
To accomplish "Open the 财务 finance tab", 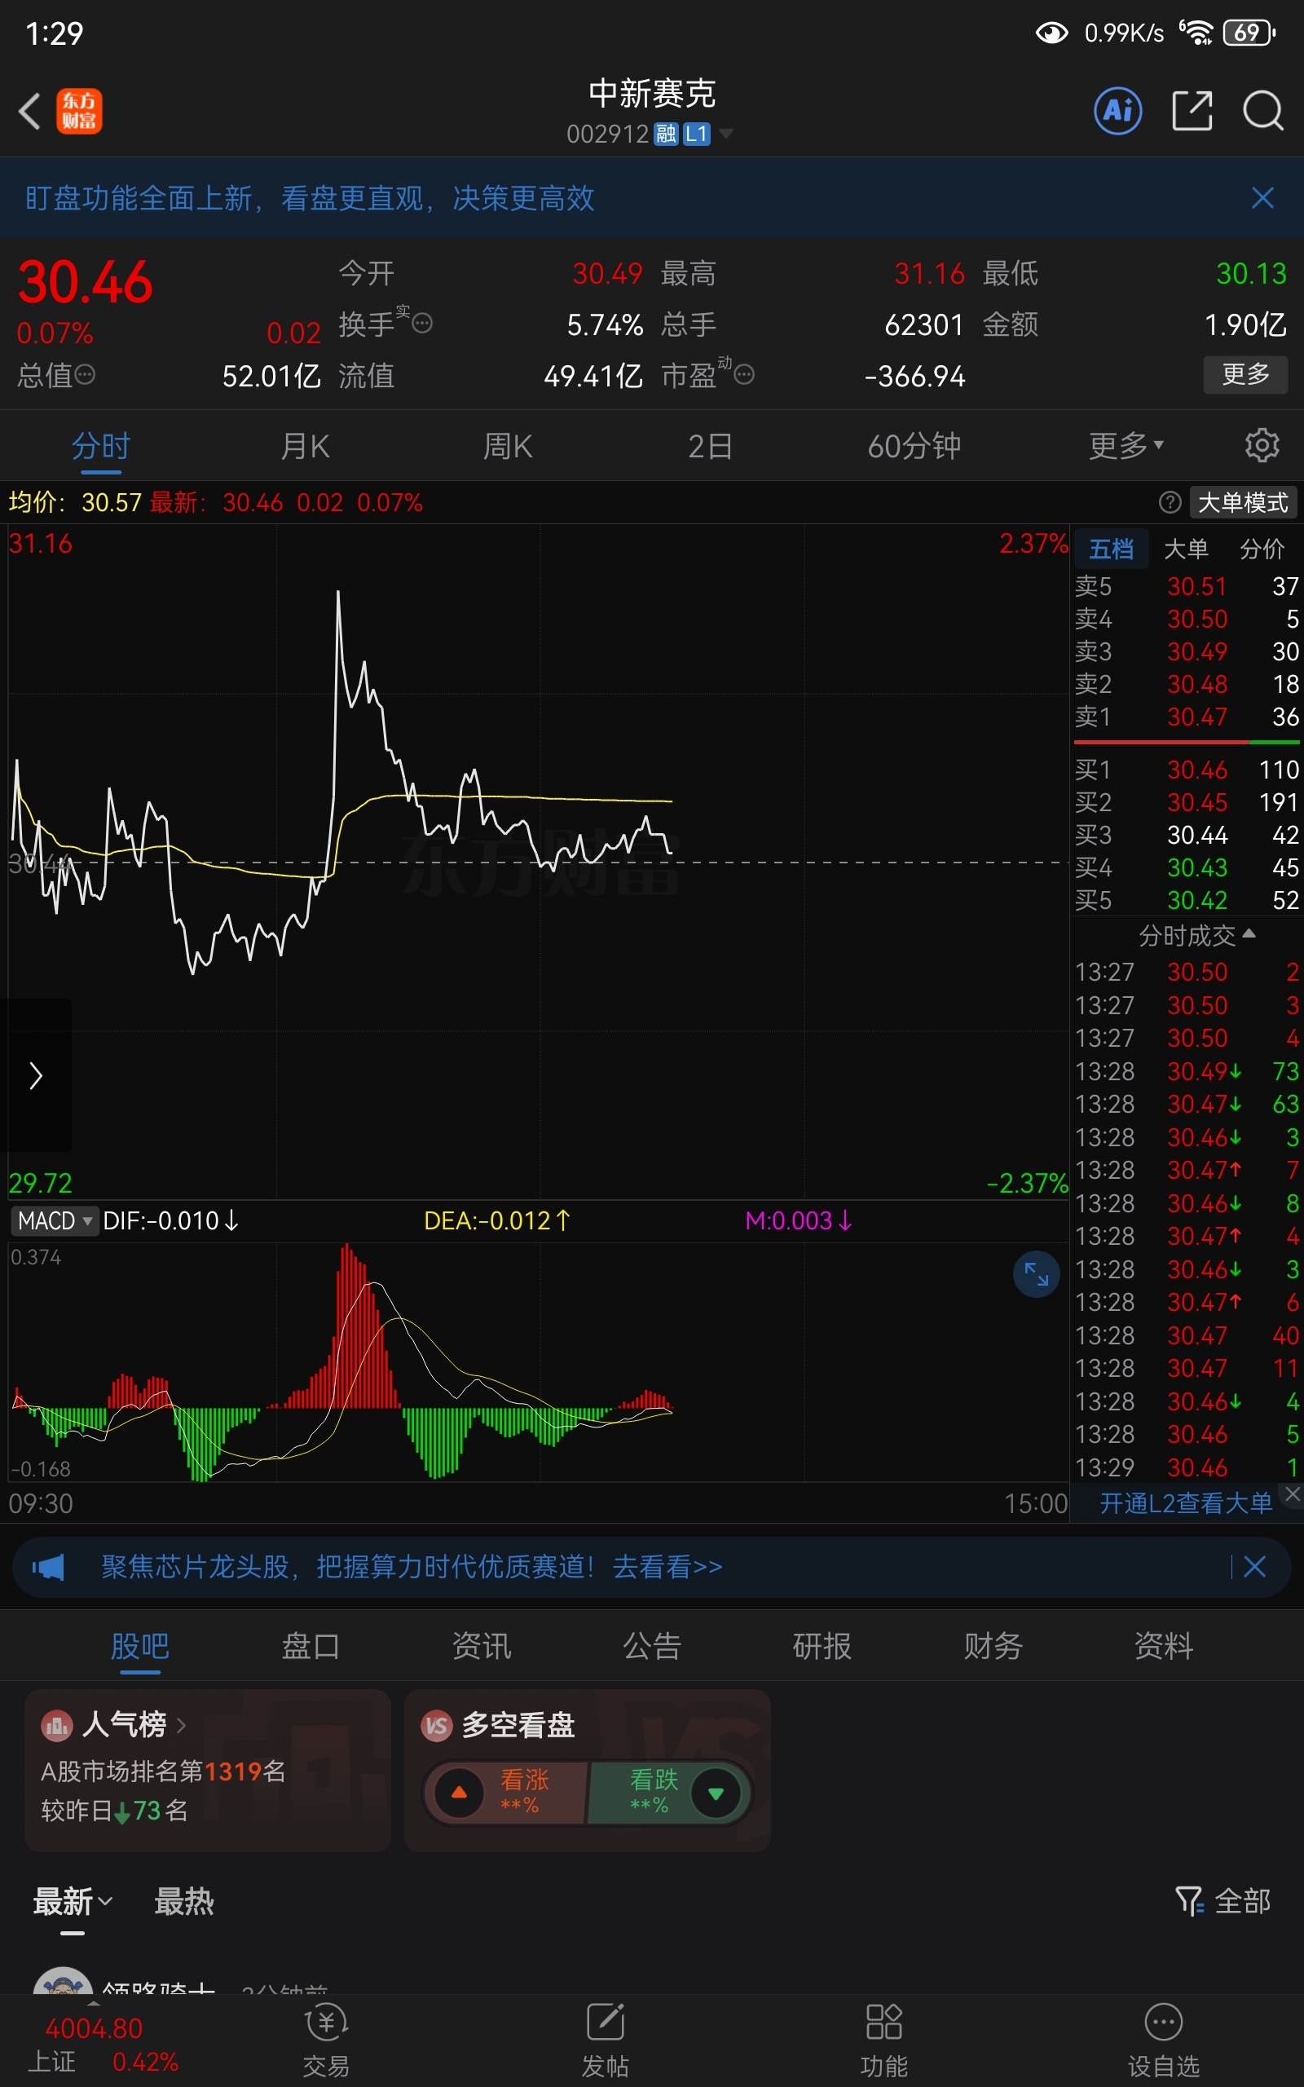I will click(x=993, y=1645).
